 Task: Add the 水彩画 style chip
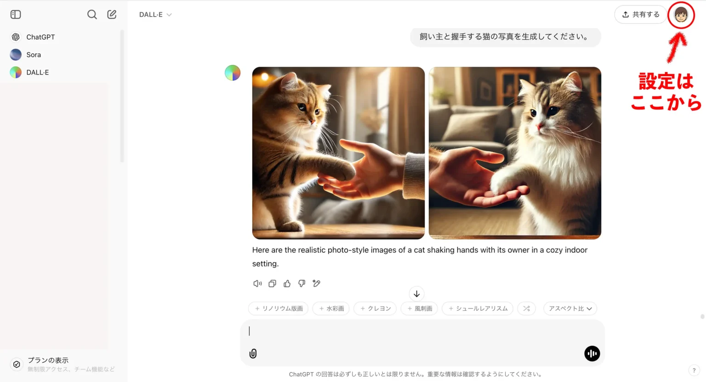pyautogui.click(x=331, y=308)
